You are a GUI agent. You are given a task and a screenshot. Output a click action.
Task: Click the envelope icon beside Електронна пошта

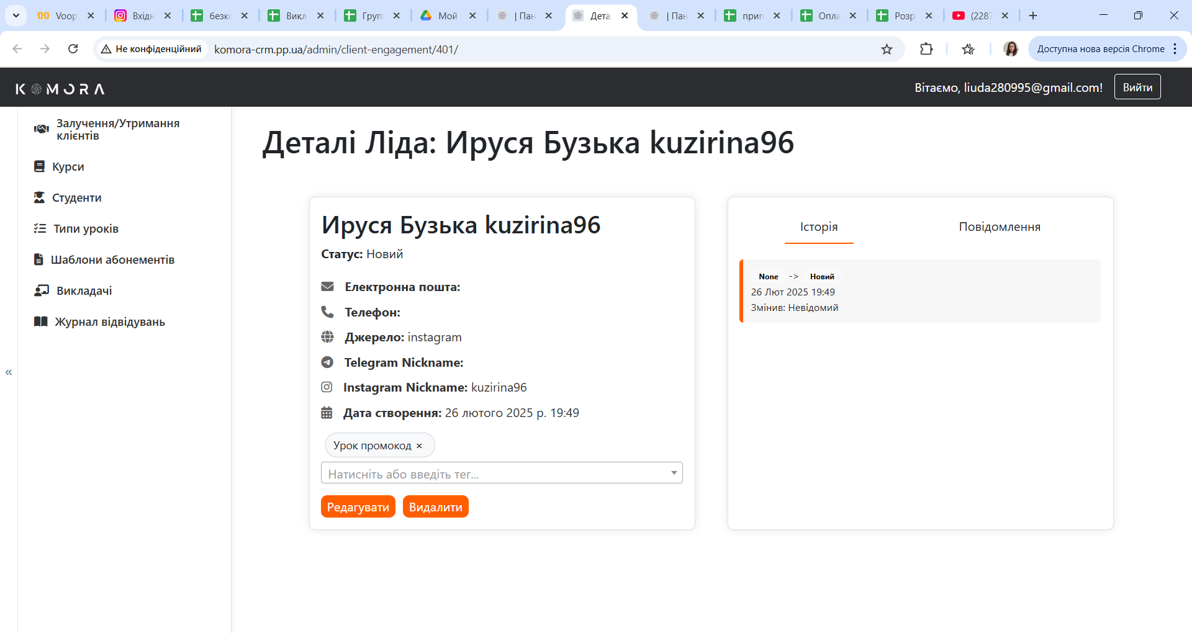point(328,286)
